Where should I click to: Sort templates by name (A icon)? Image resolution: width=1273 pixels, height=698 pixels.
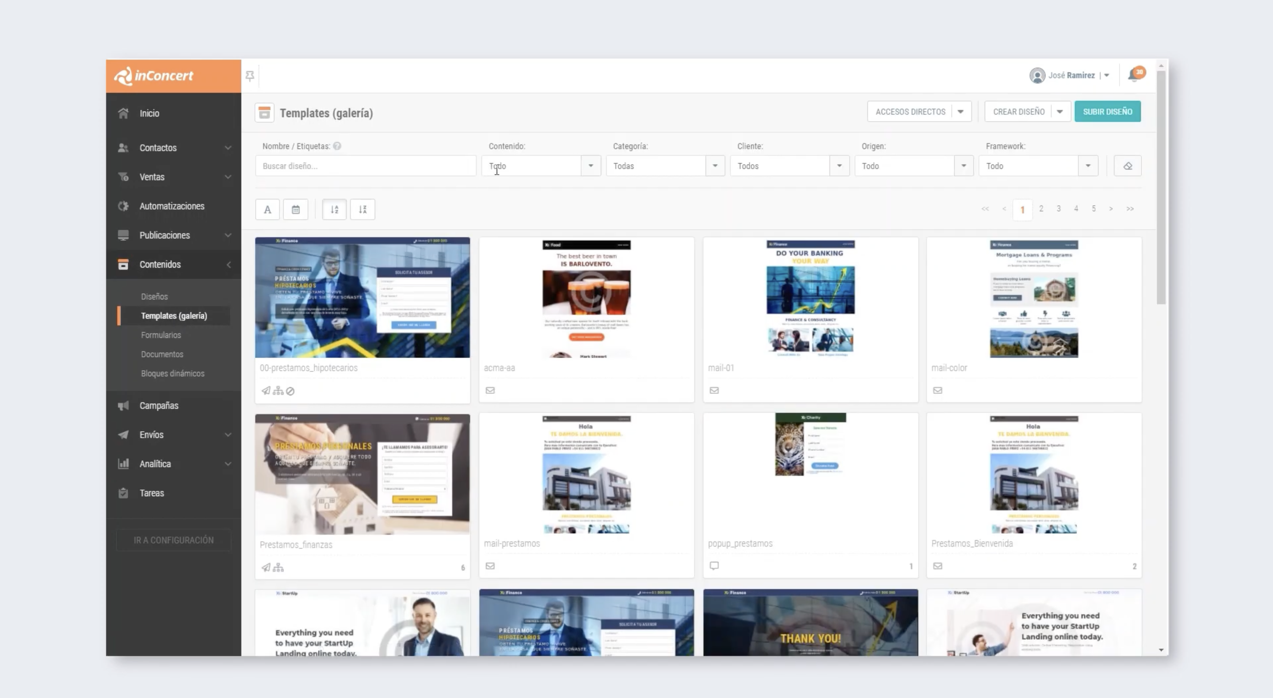(267, 209)
